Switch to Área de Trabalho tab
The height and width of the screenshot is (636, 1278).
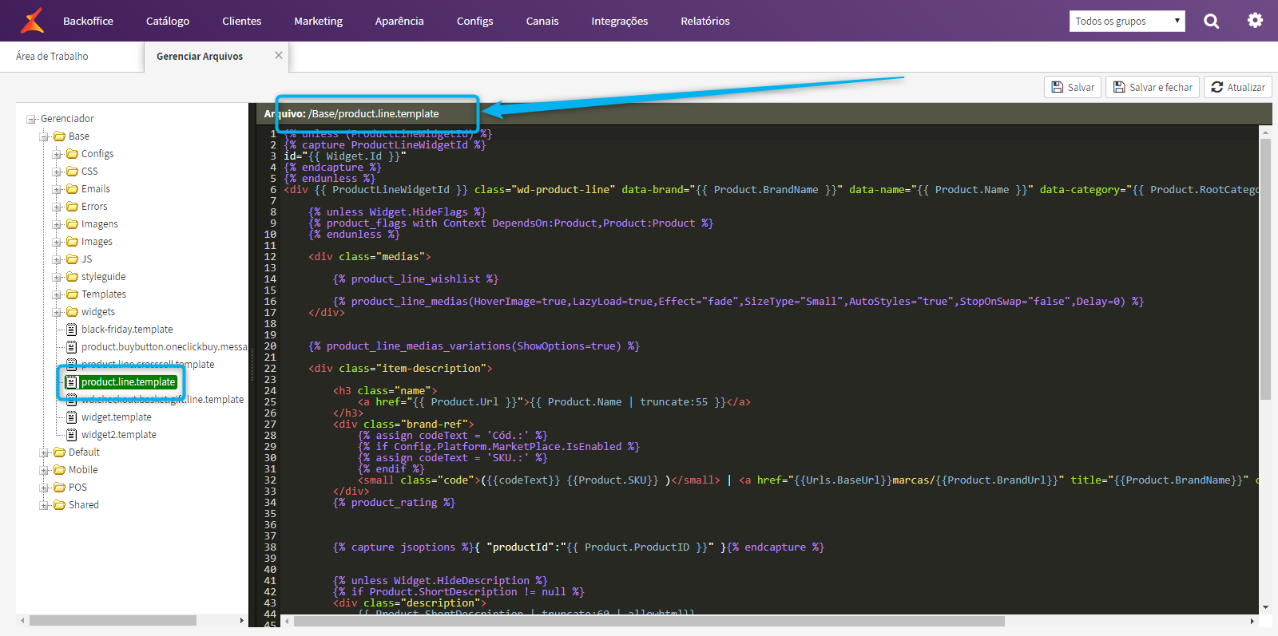click(52, 56)
